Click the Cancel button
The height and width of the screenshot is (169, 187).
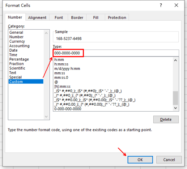click(169, 160)
